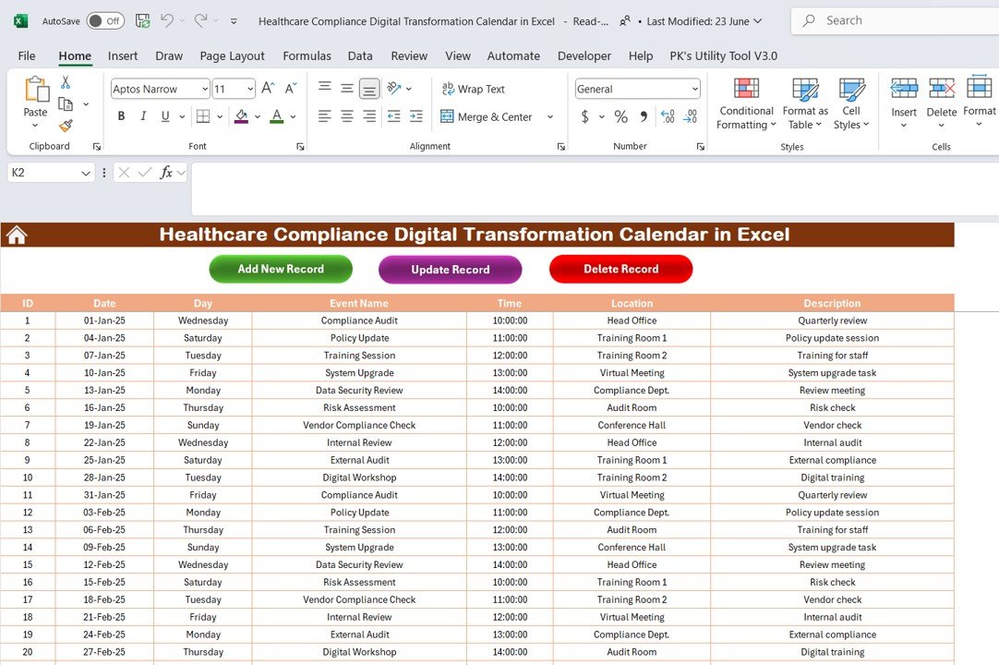This screenshot has height=665, width=999.
Task: Click the Top Align icon
Action: click(x=325, y=88)
